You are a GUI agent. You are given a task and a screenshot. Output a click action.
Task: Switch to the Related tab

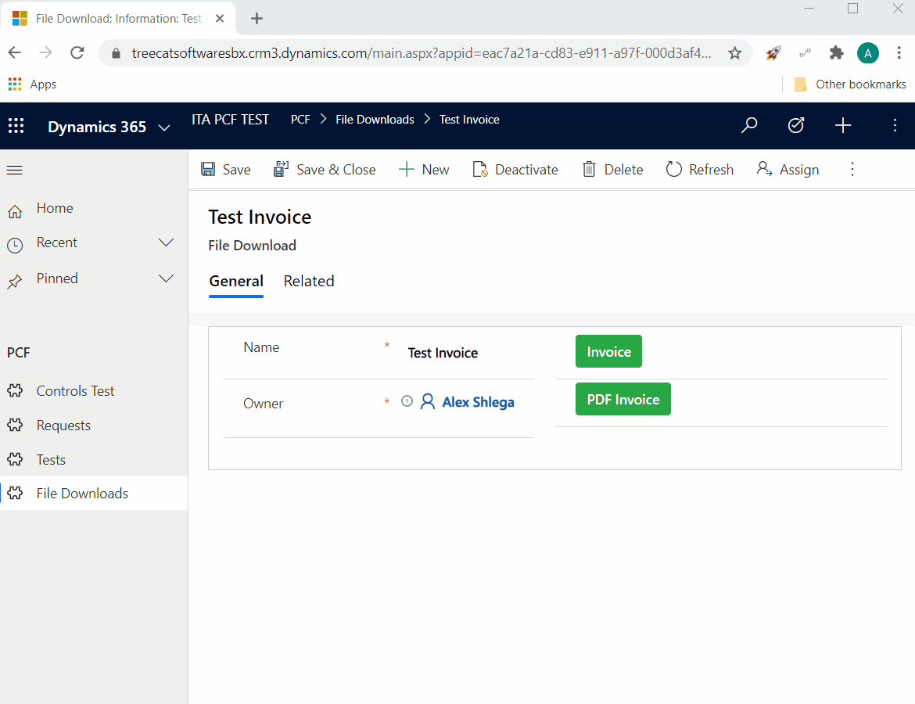pyautogui.click(x=309, y=282)
